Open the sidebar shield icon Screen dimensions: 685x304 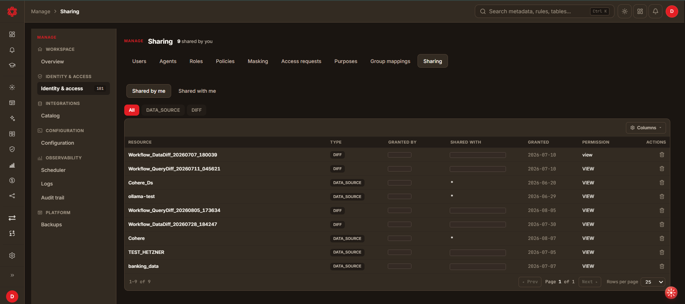pos(12,149)
